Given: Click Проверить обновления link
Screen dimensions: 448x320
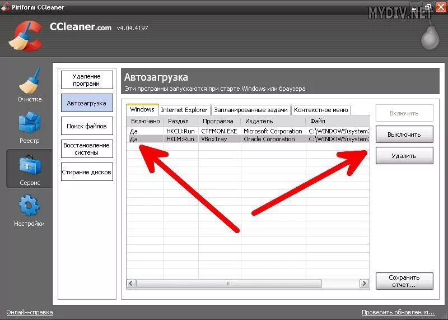Looking at the screenshot, I should click(x=398, y=312).
